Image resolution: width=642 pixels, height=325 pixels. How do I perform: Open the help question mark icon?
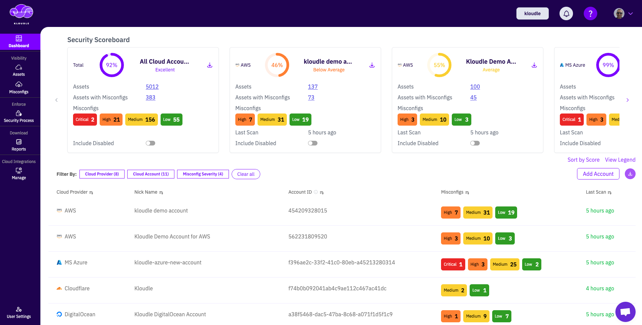[x=590, y=13]
